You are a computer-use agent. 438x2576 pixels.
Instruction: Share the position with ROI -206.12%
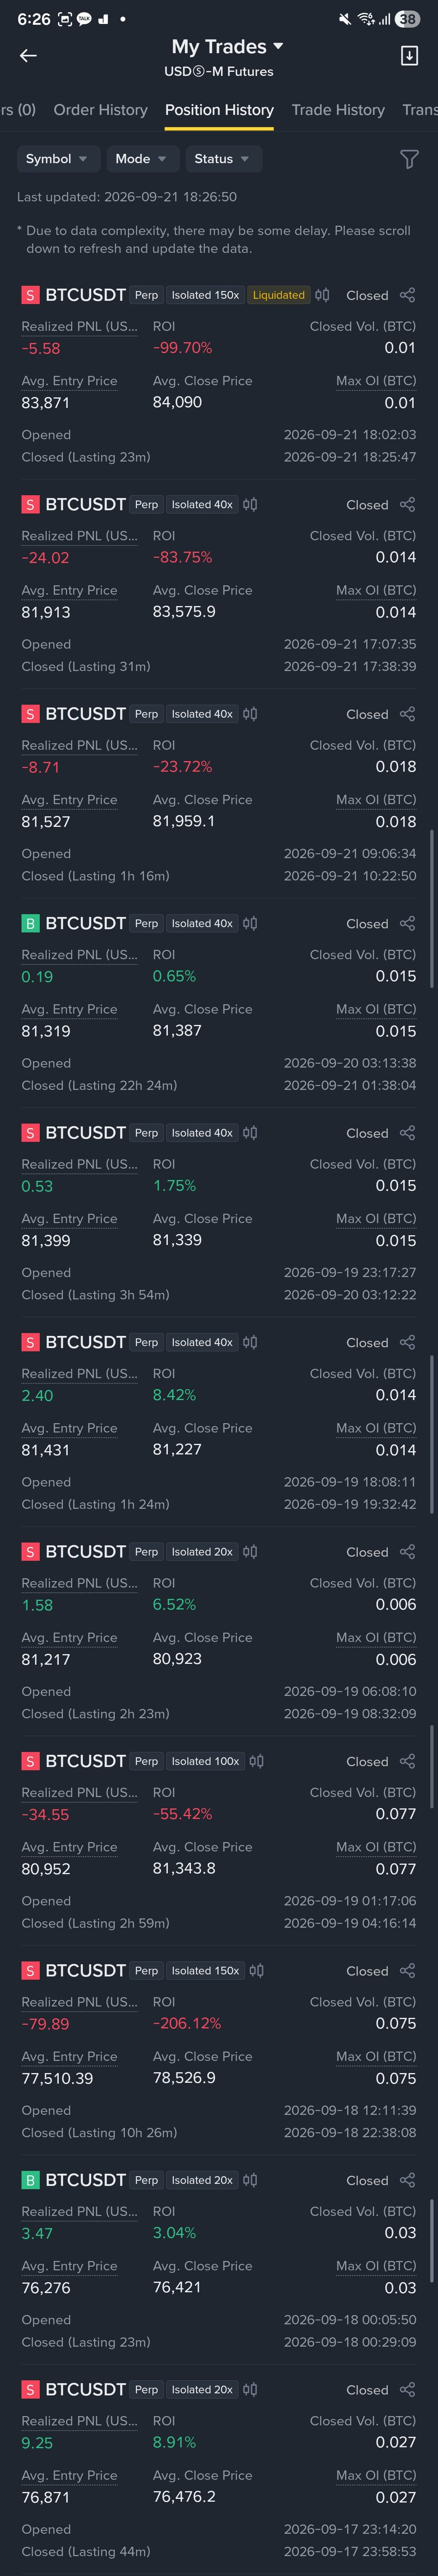pyautogui.click(x=407, y=1971)
